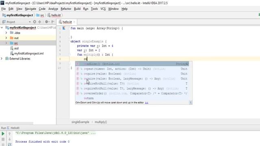This screenshot has width=260, height=146.
Task: Expand External Libraries node
Action: (2, 58)
